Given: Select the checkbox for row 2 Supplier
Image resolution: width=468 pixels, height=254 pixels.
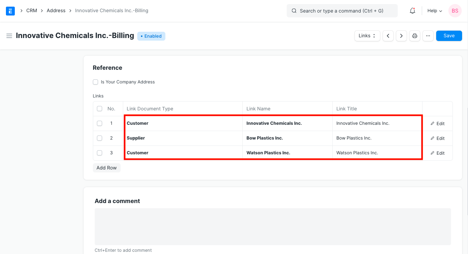Looking at the screenshot, I should pos(99,138).
